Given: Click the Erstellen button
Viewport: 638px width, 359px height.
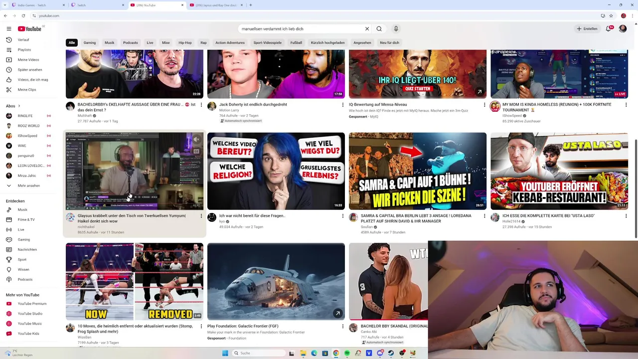Looking at the screenshot, I should [x=587, y=29].
